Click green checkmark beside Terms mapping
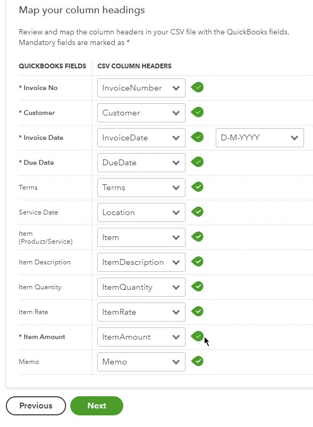Screen dimensions: 313x427 point(197,187)
